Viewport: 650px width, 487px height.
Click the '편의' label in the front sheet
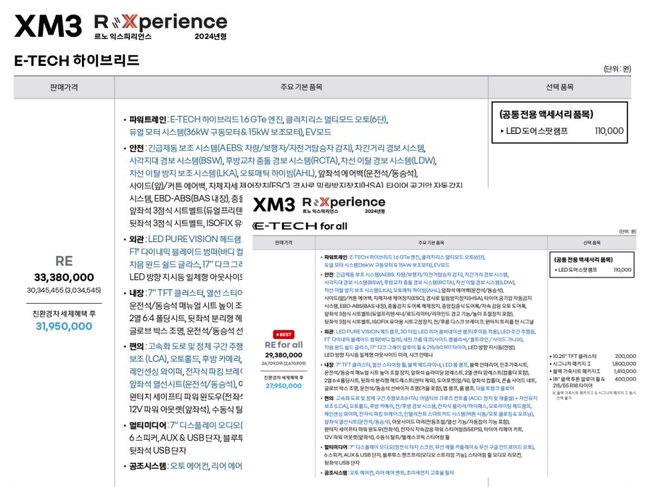coord(328,398)
